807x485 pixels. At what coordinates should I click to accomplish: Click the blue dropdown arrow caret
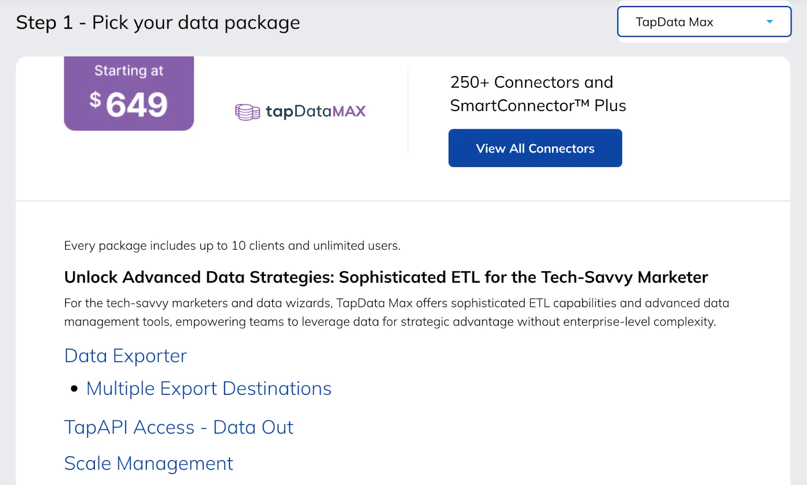[x=769, y=22]
